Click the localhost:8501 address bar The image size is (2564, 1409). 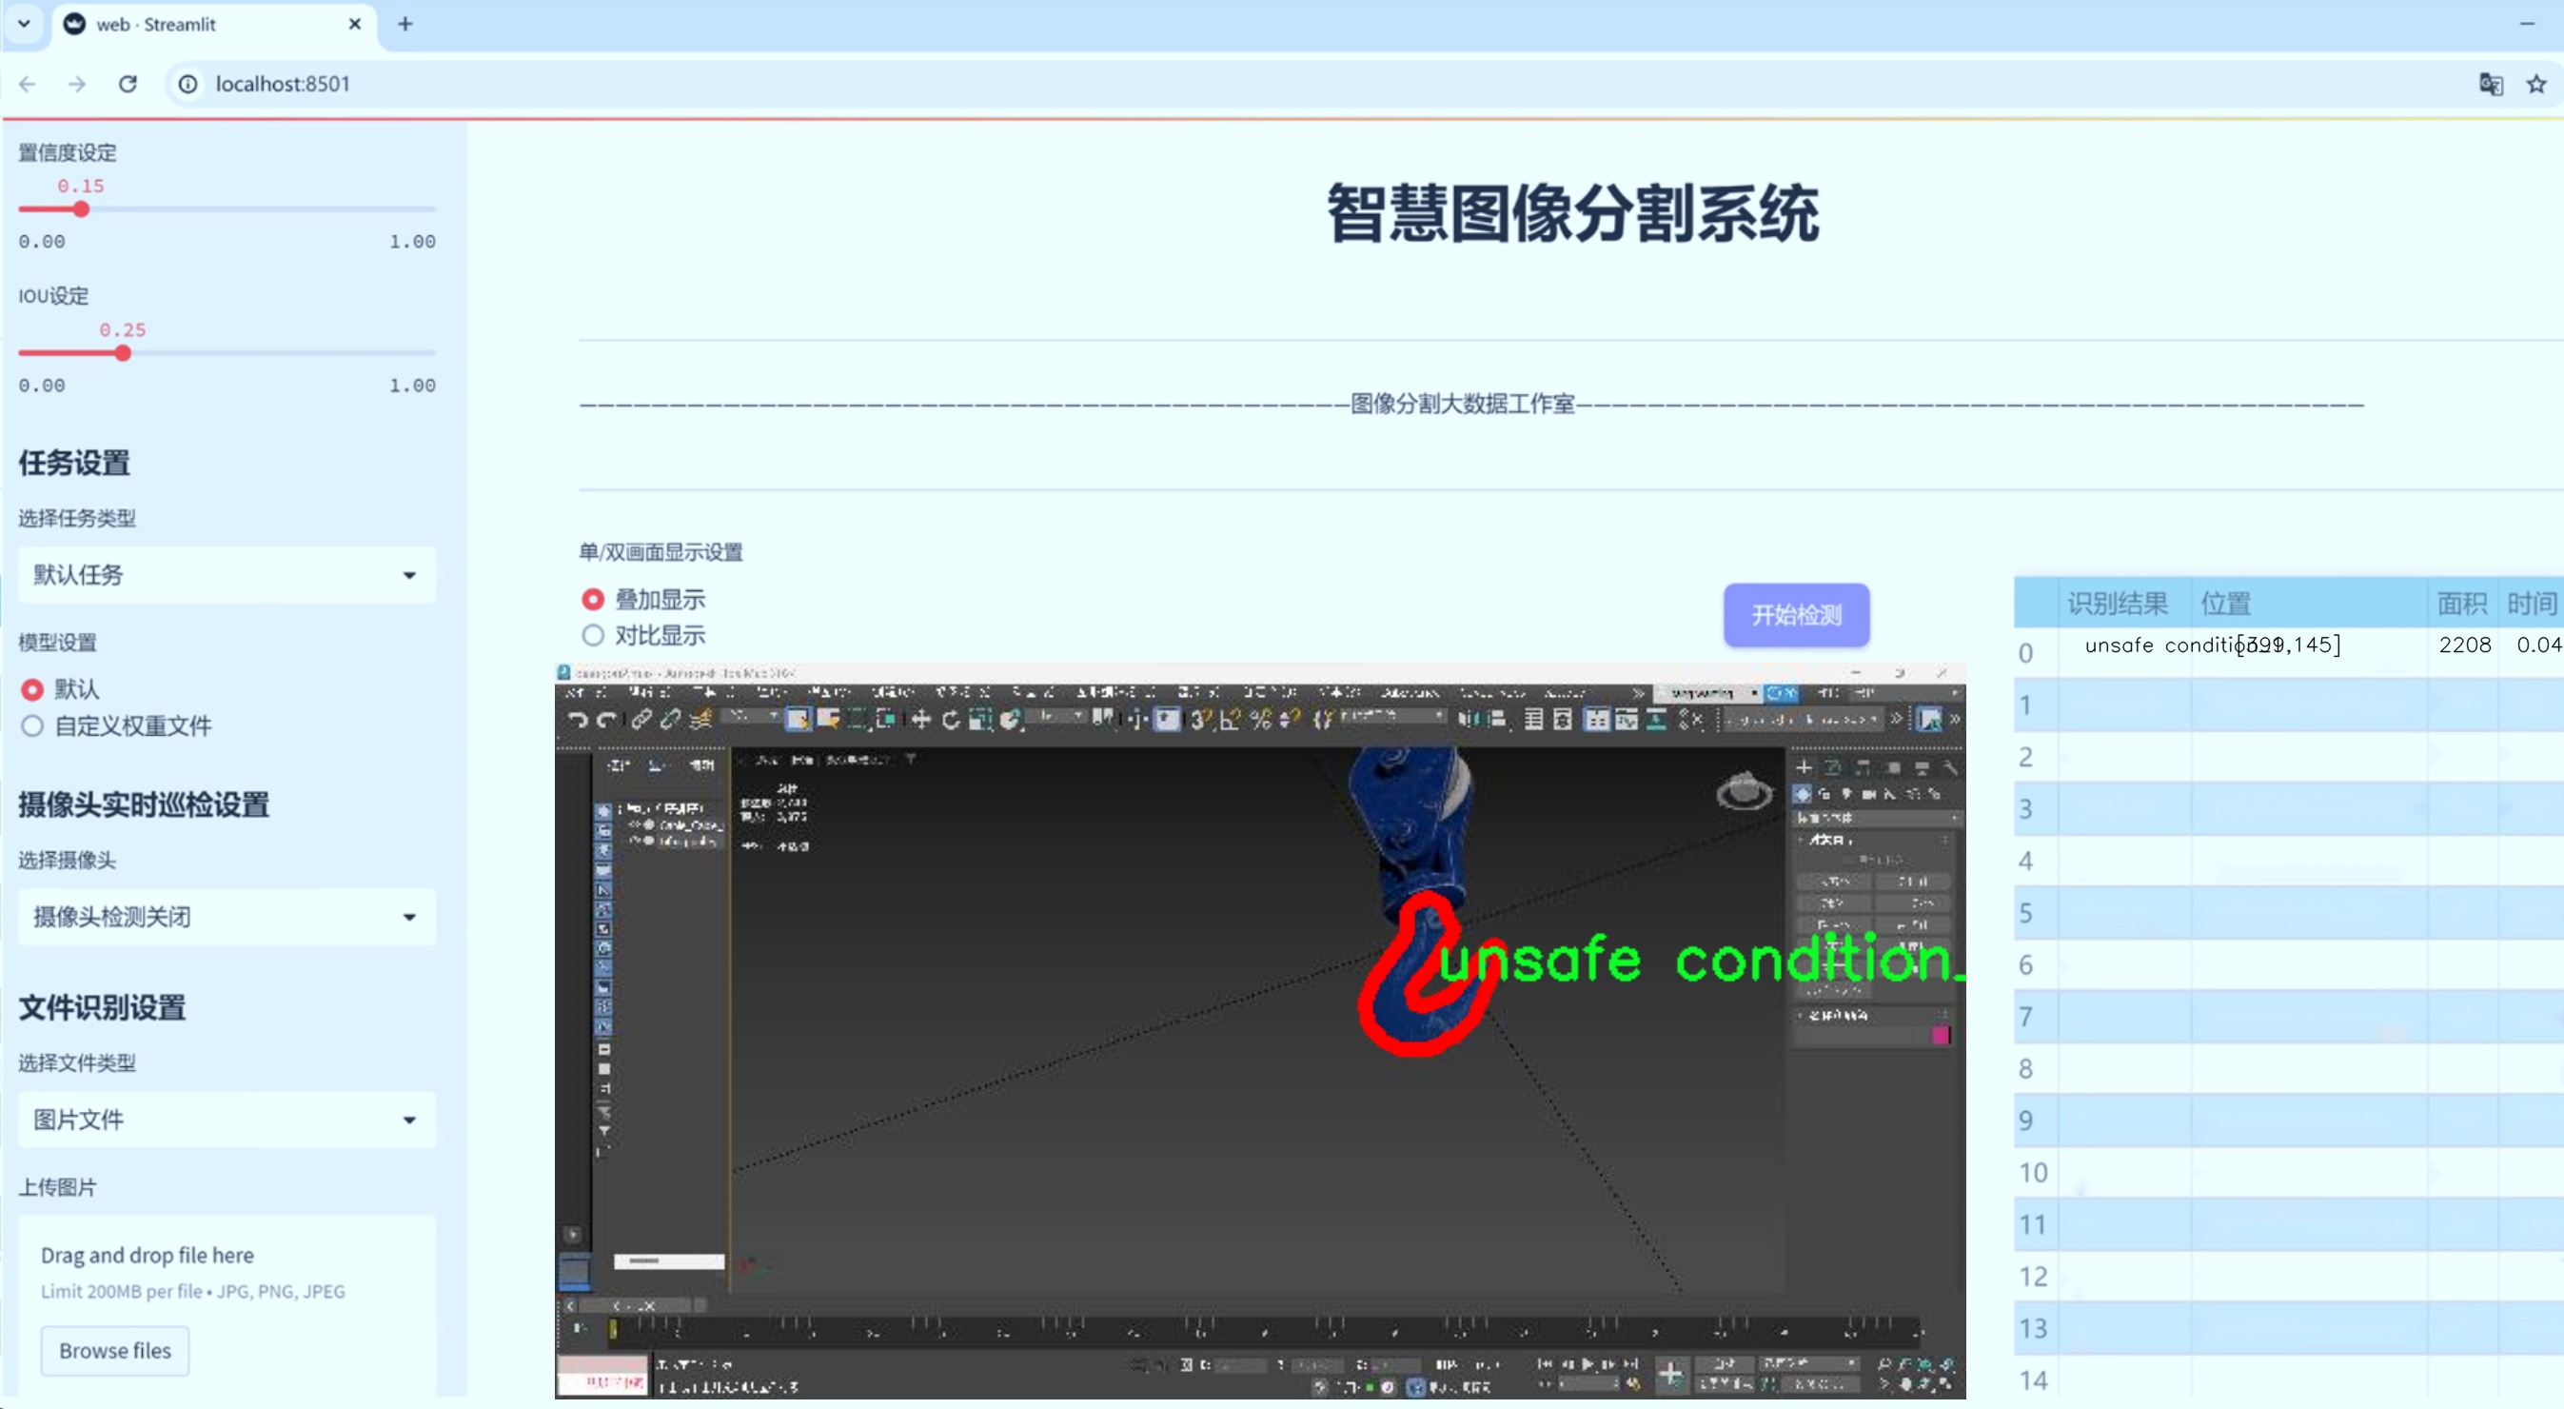1294,84
